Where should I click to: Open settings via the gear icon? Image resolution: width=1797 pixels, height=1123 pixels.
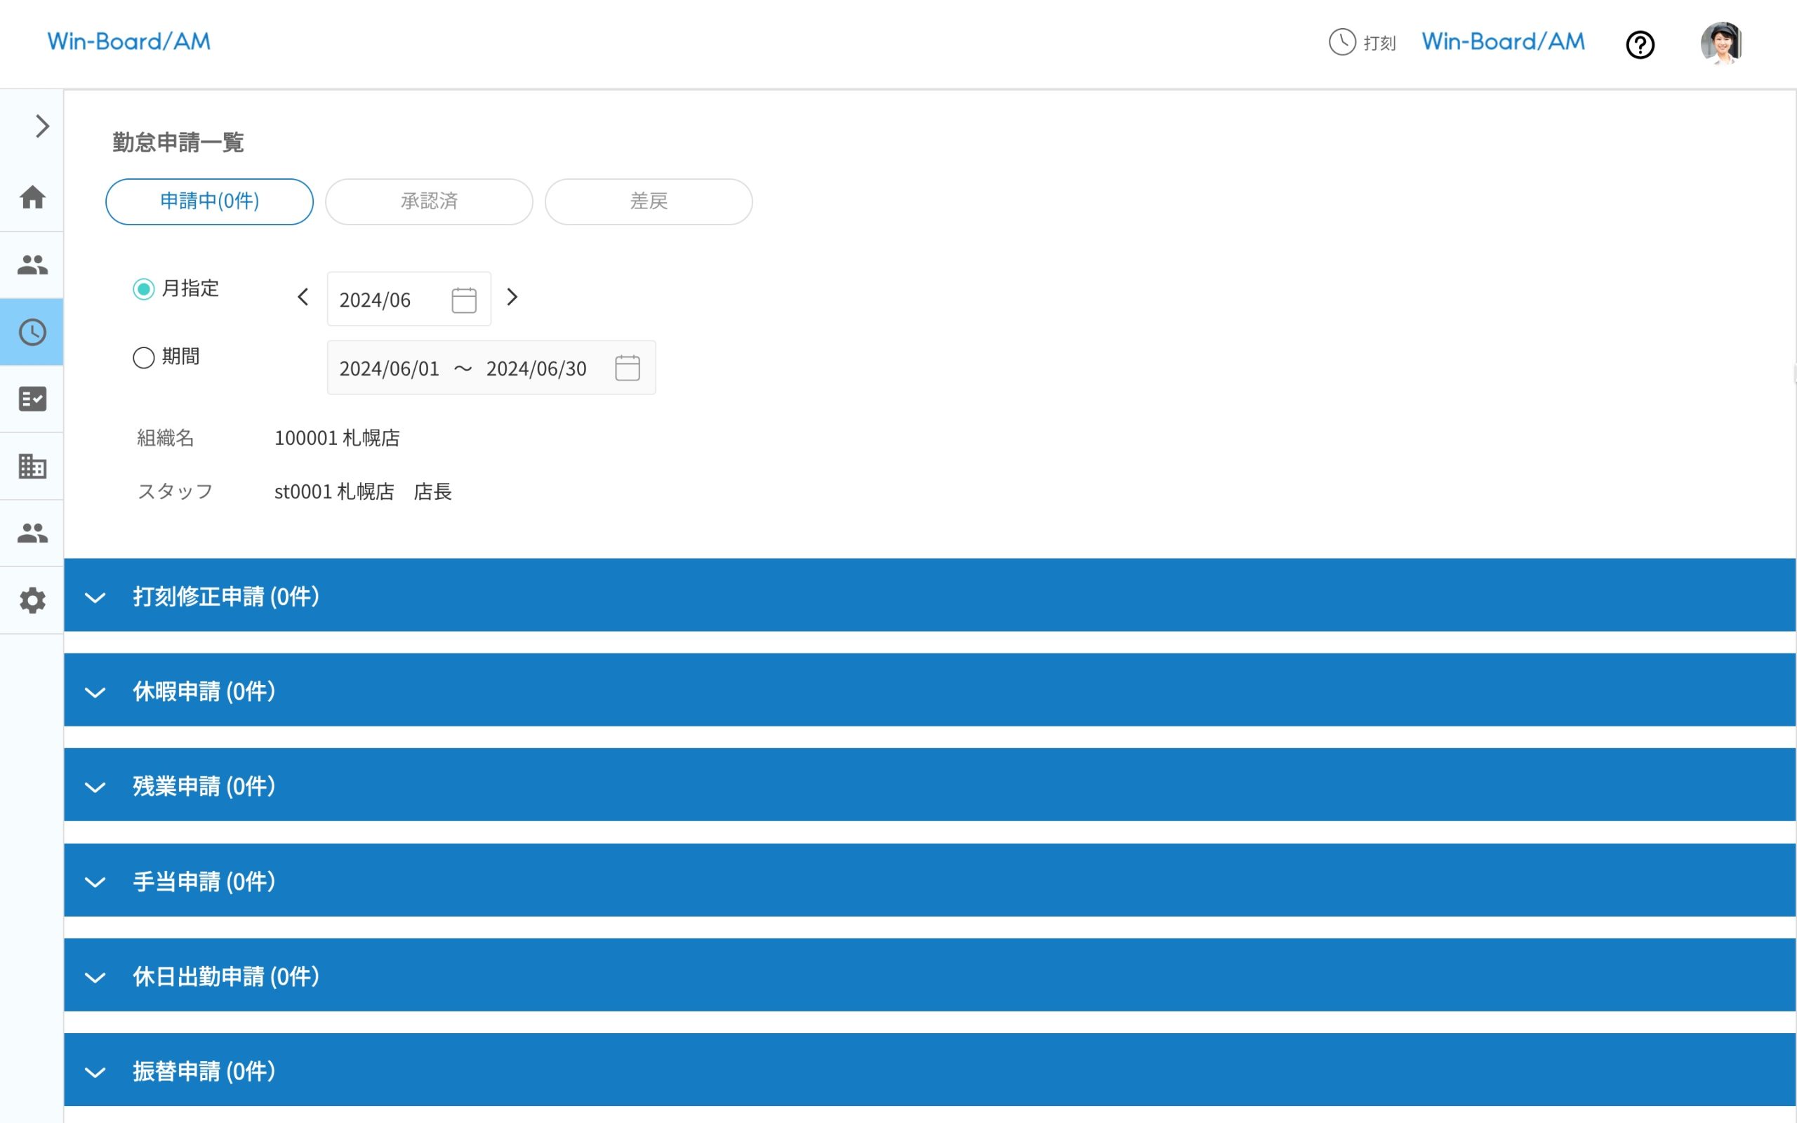(x=32, y=599)
